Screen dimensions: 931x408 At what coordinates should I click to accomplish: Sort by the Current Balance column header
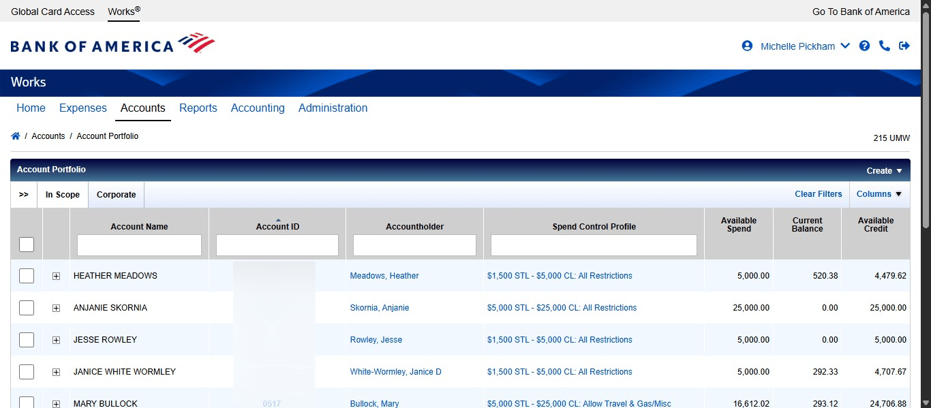[808, 225]
